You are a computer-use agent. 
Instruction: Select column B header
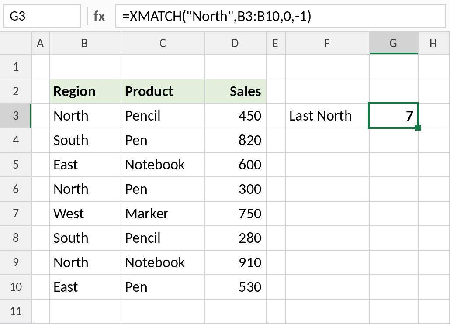(85, 43)
